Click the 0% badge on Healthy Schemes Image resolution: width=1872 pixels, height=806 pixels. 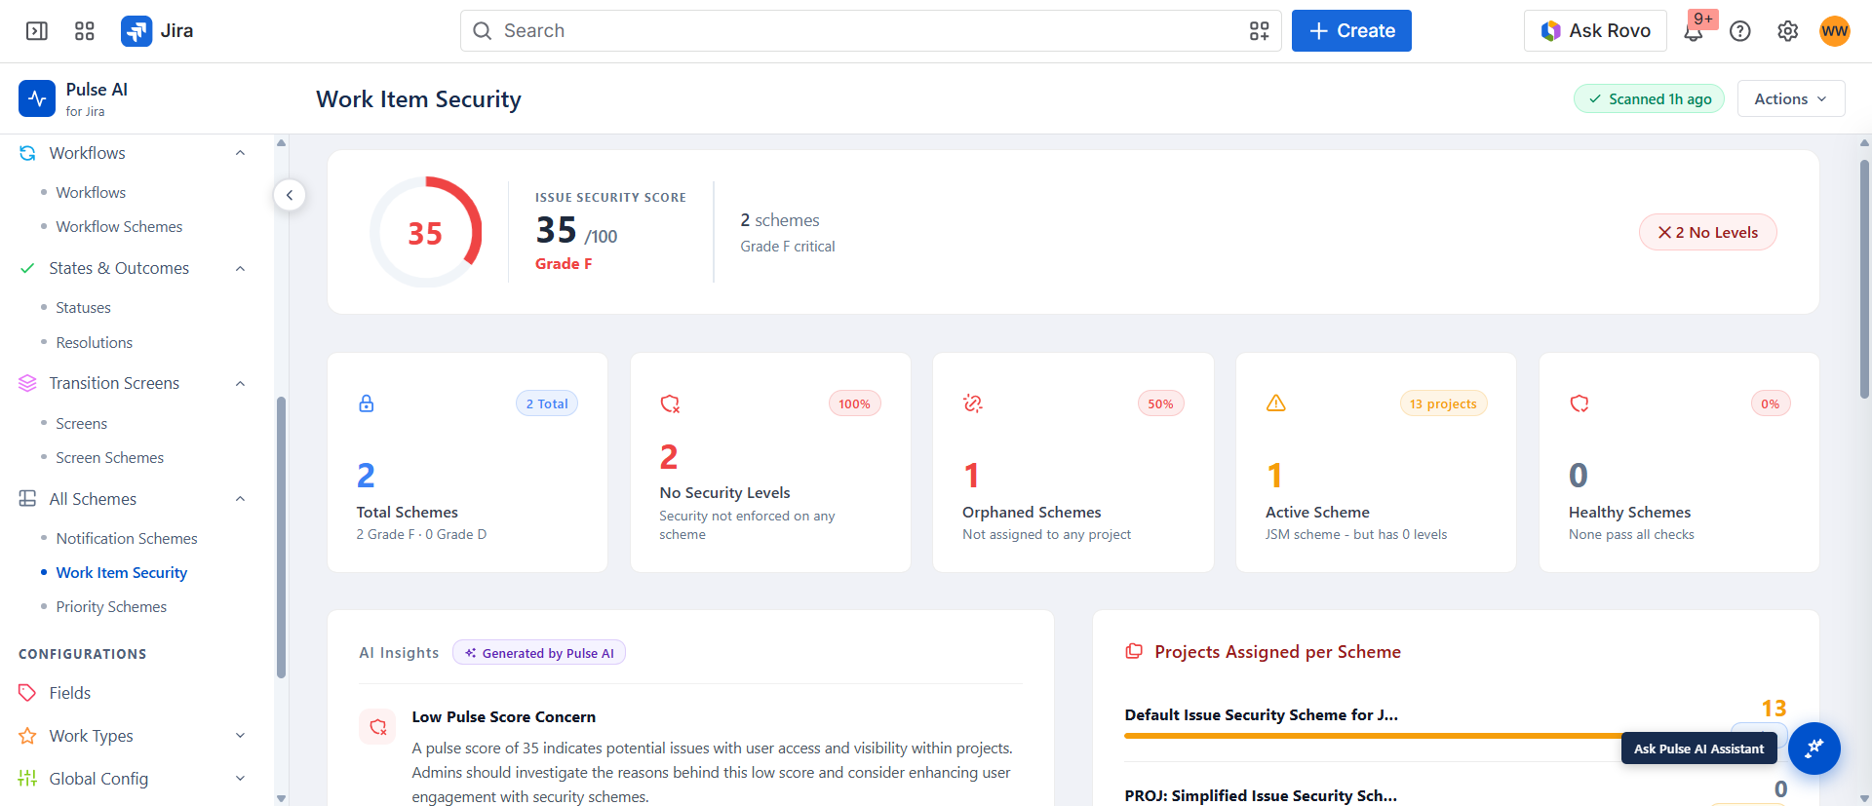(x=1771, y=403)
